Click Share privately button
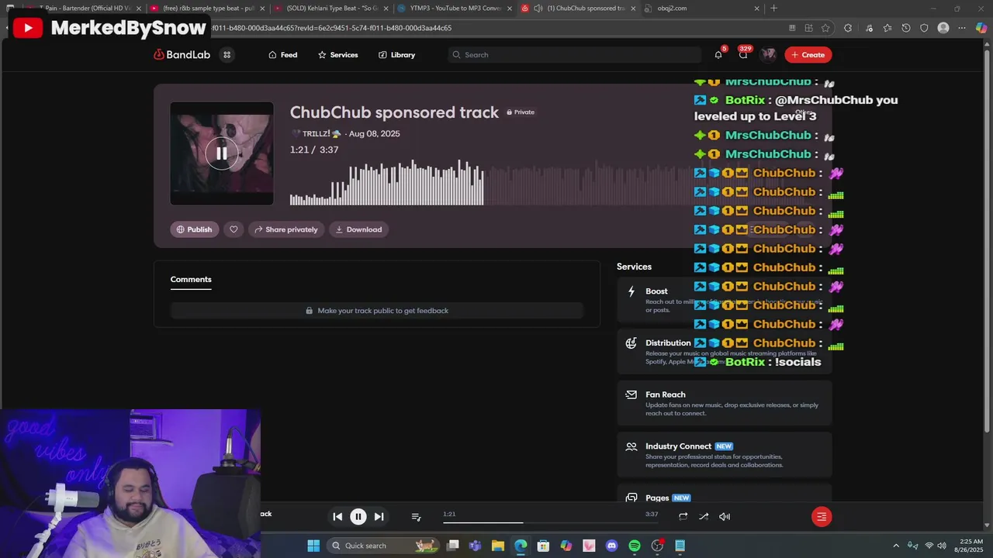The image size is (993, 558). 285,229
